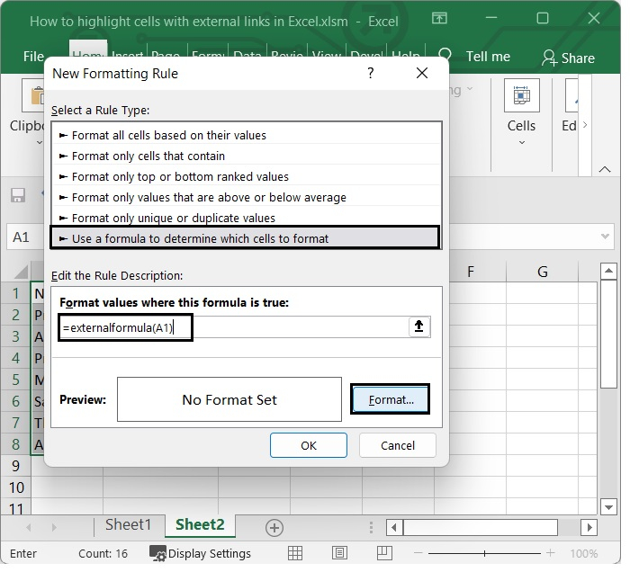Image resolution: width=630 pixels, height=572 pixels.
Task: Open the File menu tab
Action: (x=33, y=57)
